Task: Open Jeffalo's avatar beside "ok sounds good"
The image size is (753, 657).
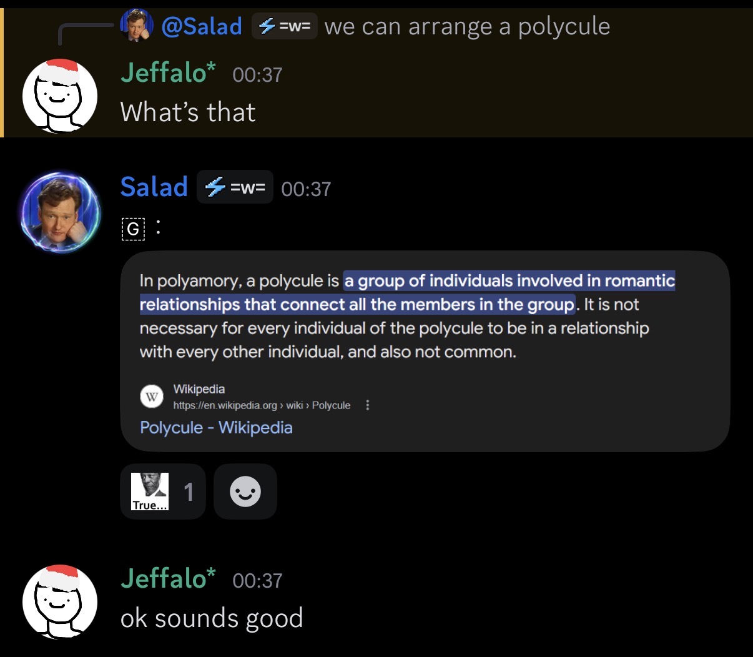Action: pos(60,601)
